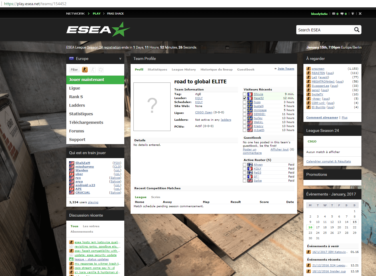Check the box next to roster member Ahven
This screenshot has width=376, height=276.
(x=245, y=165)
